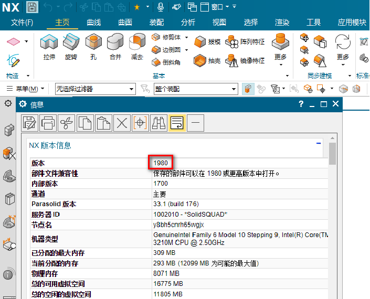This screenshot has height=299, width=370.
Task: Switch to the 视图 tab
Action: pyautogui.click(x=219, y=23)
